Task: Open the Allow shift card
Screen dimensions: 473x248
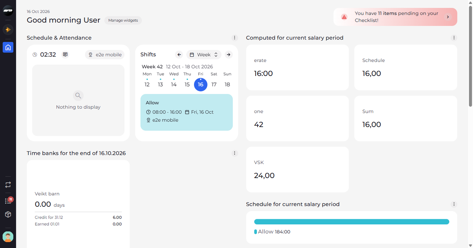Action: (187, 112)
